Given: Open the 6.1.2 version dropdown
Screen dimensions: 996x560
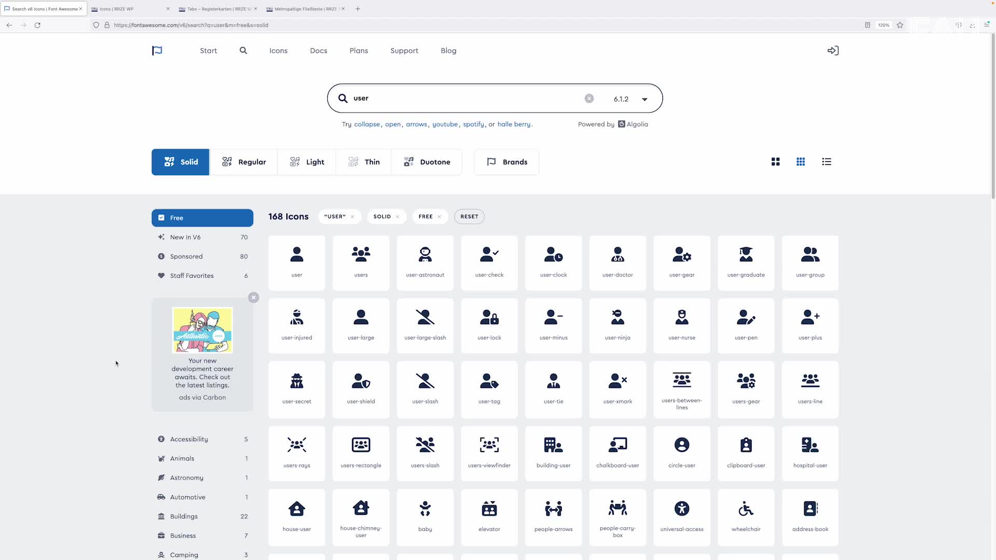Looking at the screenshot, I should click(630, 99).
